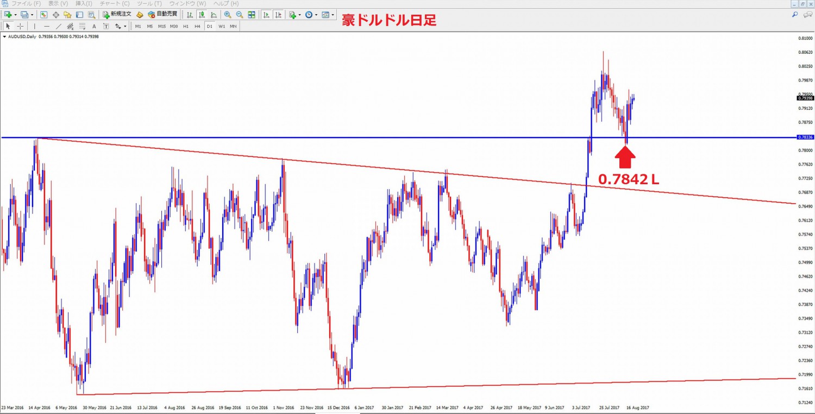Select the horizontal line drawing tool

coord(47,26)
